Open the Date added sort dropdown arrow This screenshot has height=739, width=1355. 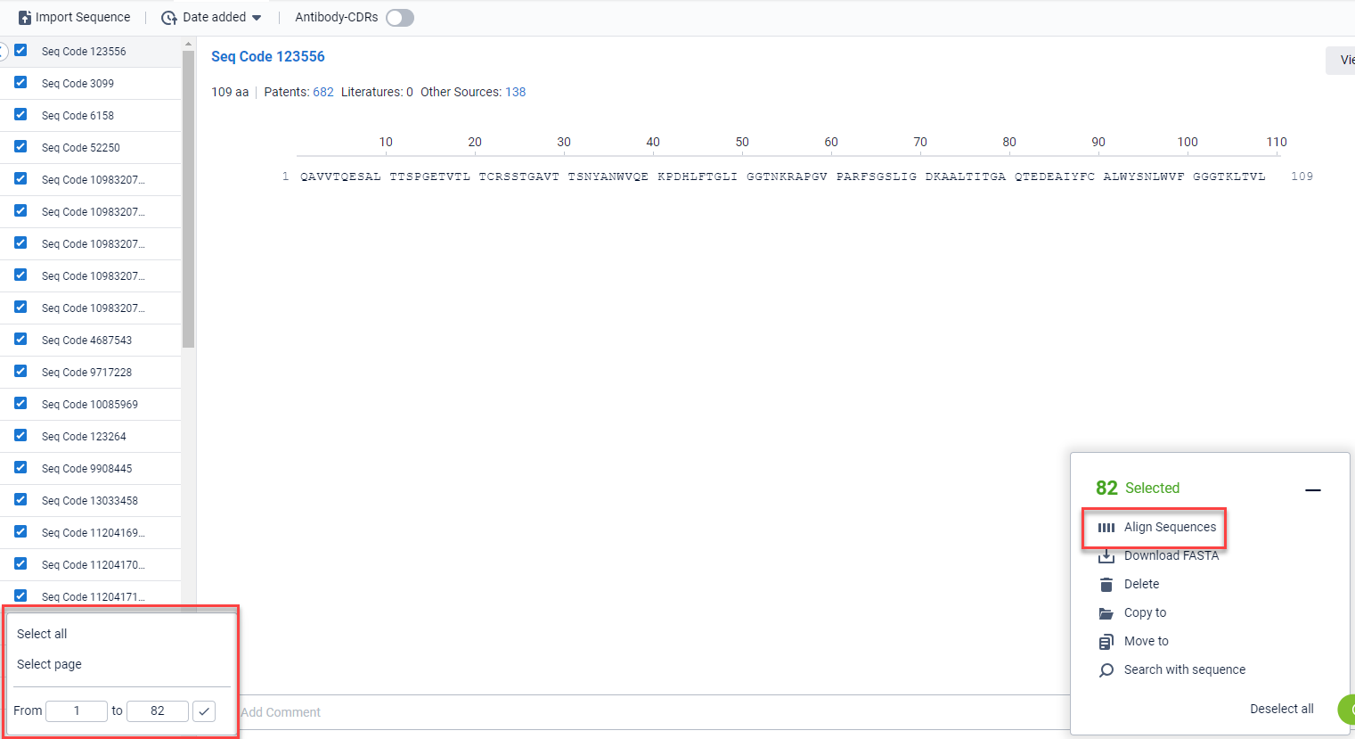click(x=257, y=18)
